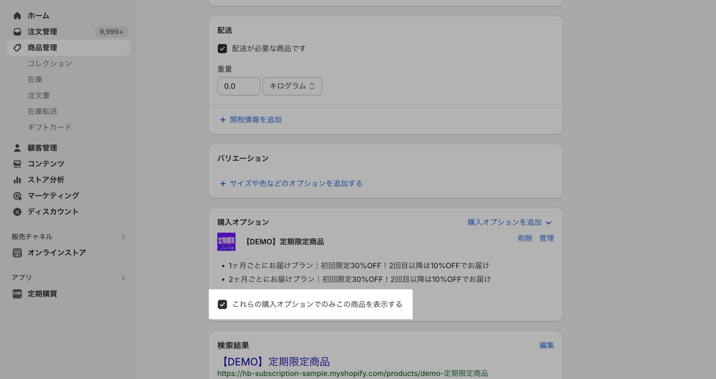Expand 購入オプションを追加 dropdown
This screenshot has height=379, width=716.
[x=509, y=222]
